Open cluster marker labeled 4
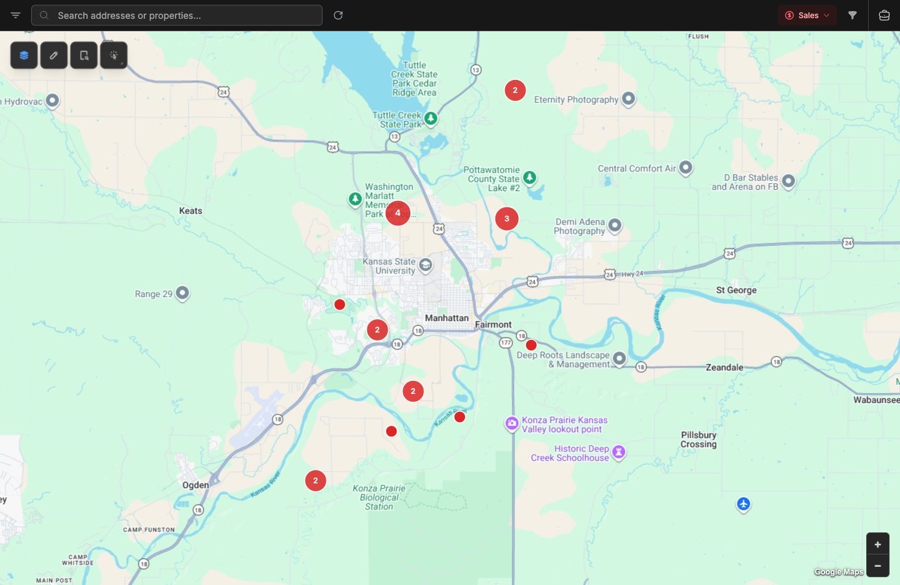Screen dimensions: 900x585 click(x=398, y=213)
